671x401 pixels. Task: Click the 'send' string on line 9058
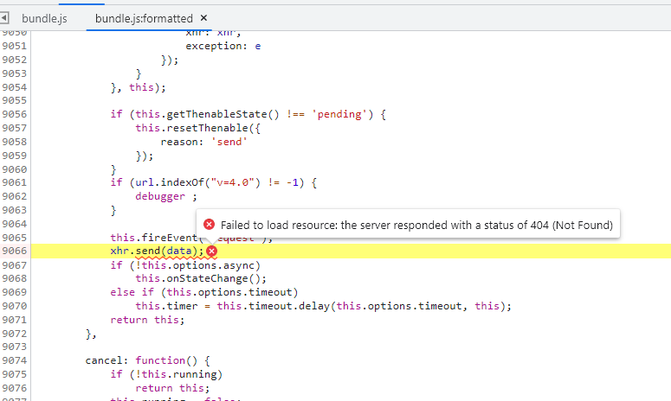tap(229, 142)
